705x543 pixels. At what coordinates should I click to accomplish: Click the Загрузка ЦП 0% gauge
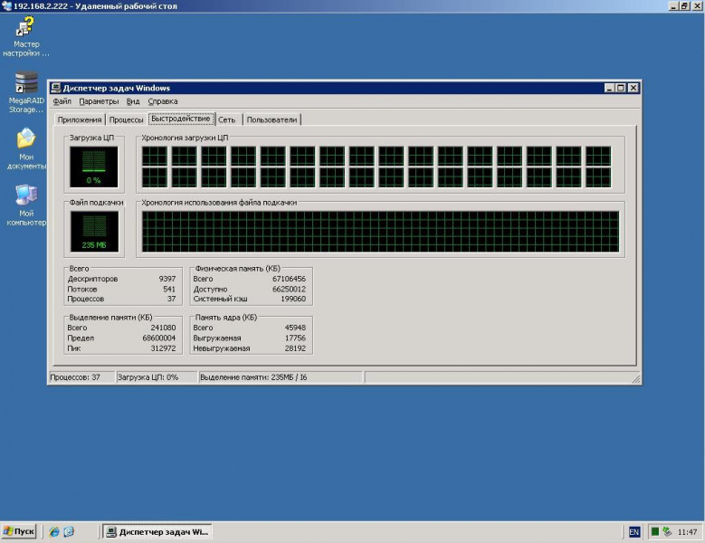[x=93, y=167]
